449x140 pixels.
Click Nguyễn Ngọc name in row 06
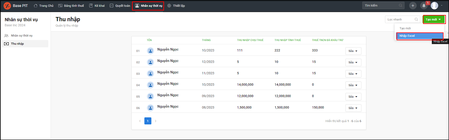coord(168,107)
